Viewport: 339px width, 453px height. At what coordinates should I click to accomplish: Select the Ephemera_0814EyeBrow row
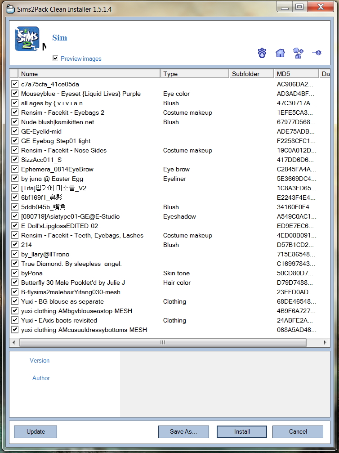tap(170, 169)
